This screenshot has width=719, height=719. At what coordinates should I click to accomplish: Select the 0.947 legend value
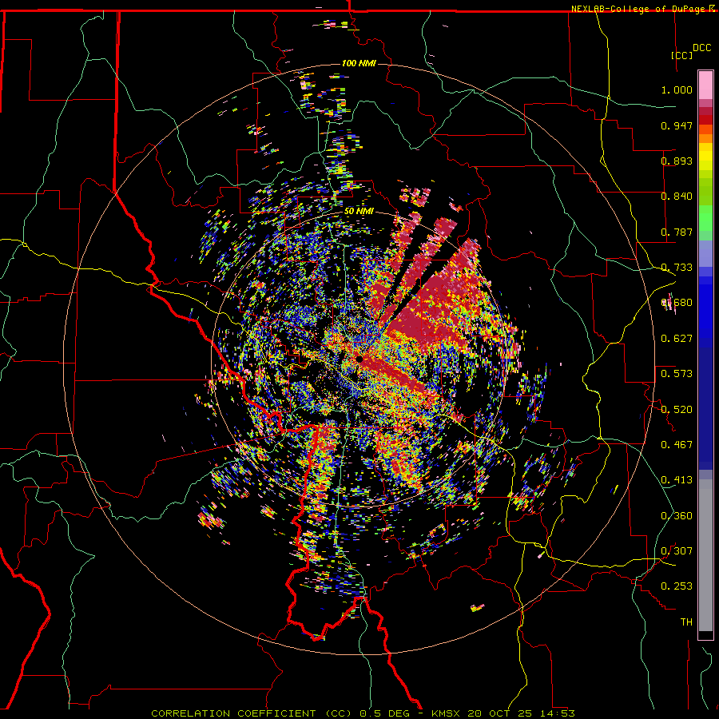677,125
